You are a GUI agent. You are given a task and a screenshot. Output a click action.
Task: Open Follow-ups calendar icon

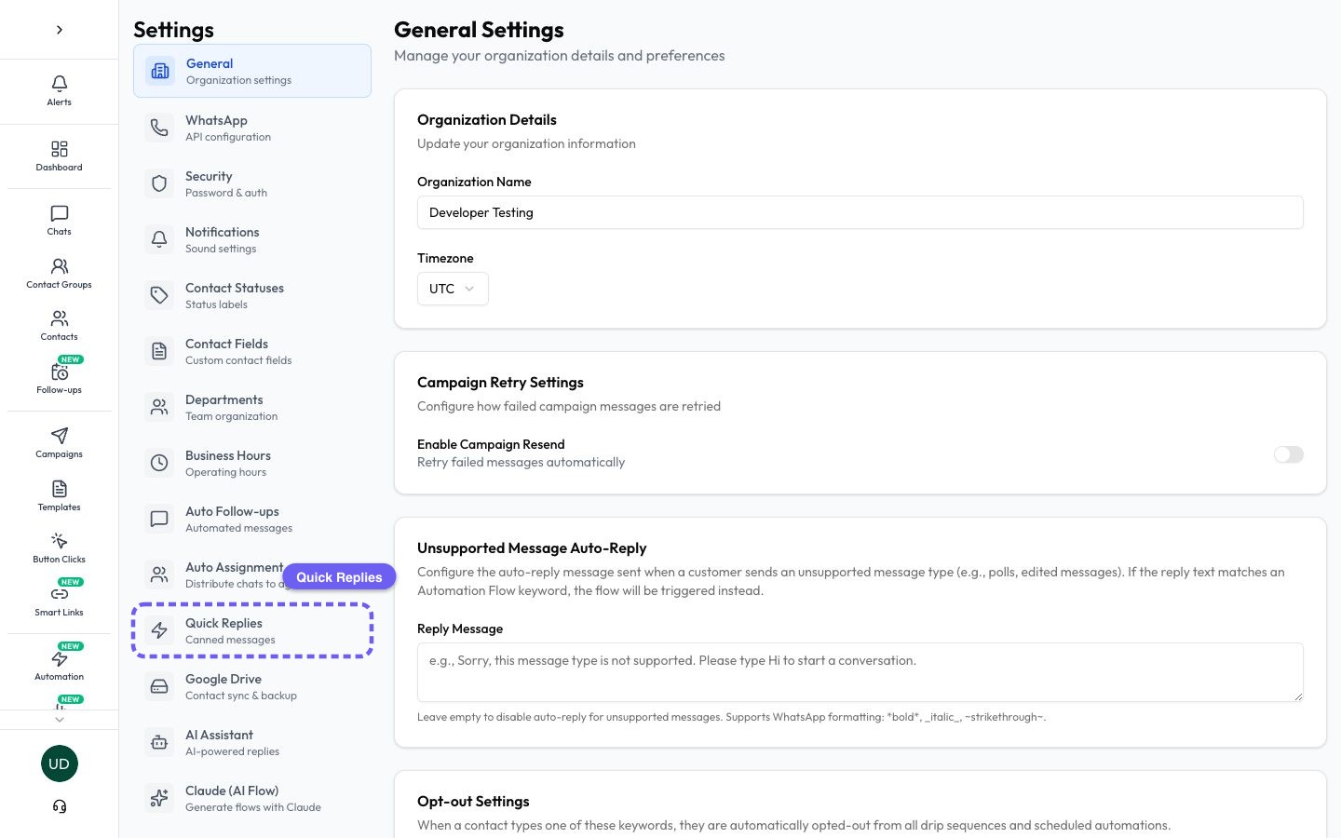59,372
